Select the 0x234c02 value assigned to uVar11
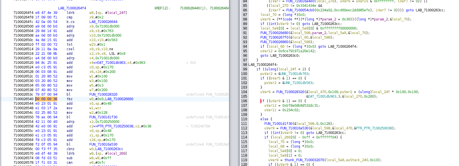The width and height of the screenshot is (459, 166). pos(291,110)
